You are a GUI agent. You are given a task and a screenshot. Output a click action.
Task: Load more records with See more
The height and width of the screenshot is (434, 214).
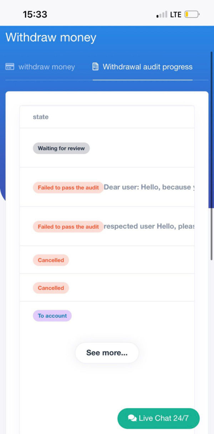pyautogui.click(x=107, y=353)
